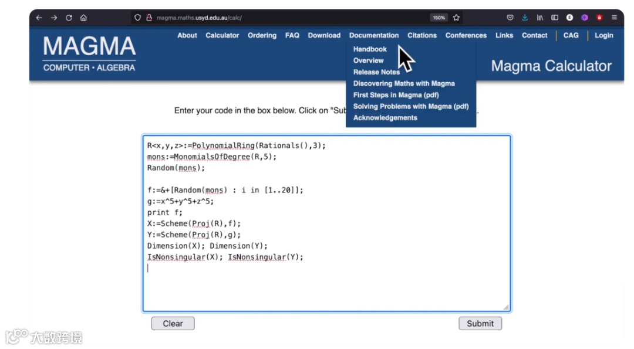634x349 pixels.
Task: Click the padlock site security icon
Action: coord(149,18)
